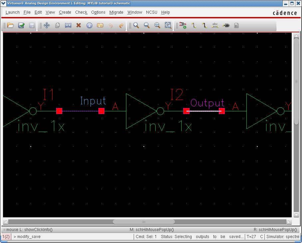
Task: Click the Cellview from Pin List icon
Action: pyautogui.click(x=236, y=25)
